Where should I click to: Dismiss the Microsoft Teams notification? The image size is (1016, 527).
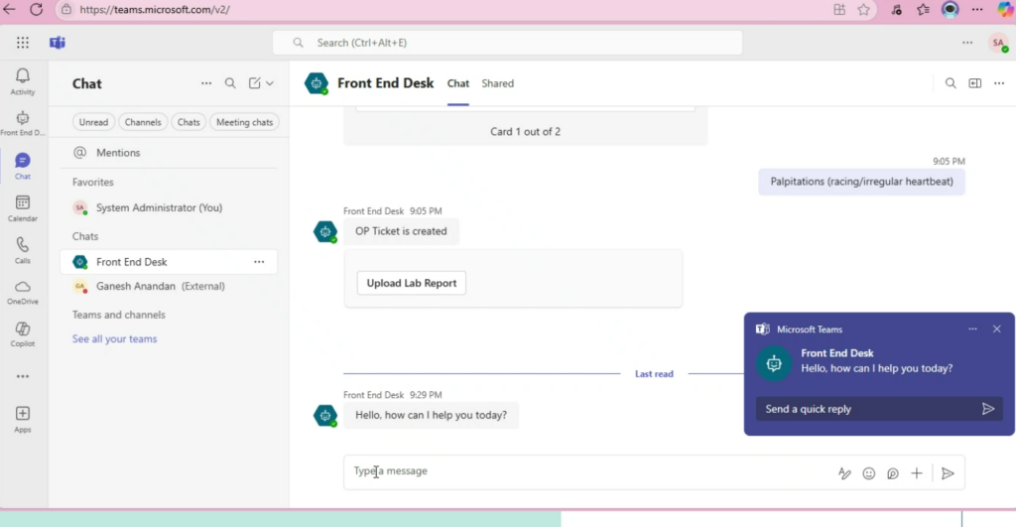pyautogui.click(x=996, y=329)
